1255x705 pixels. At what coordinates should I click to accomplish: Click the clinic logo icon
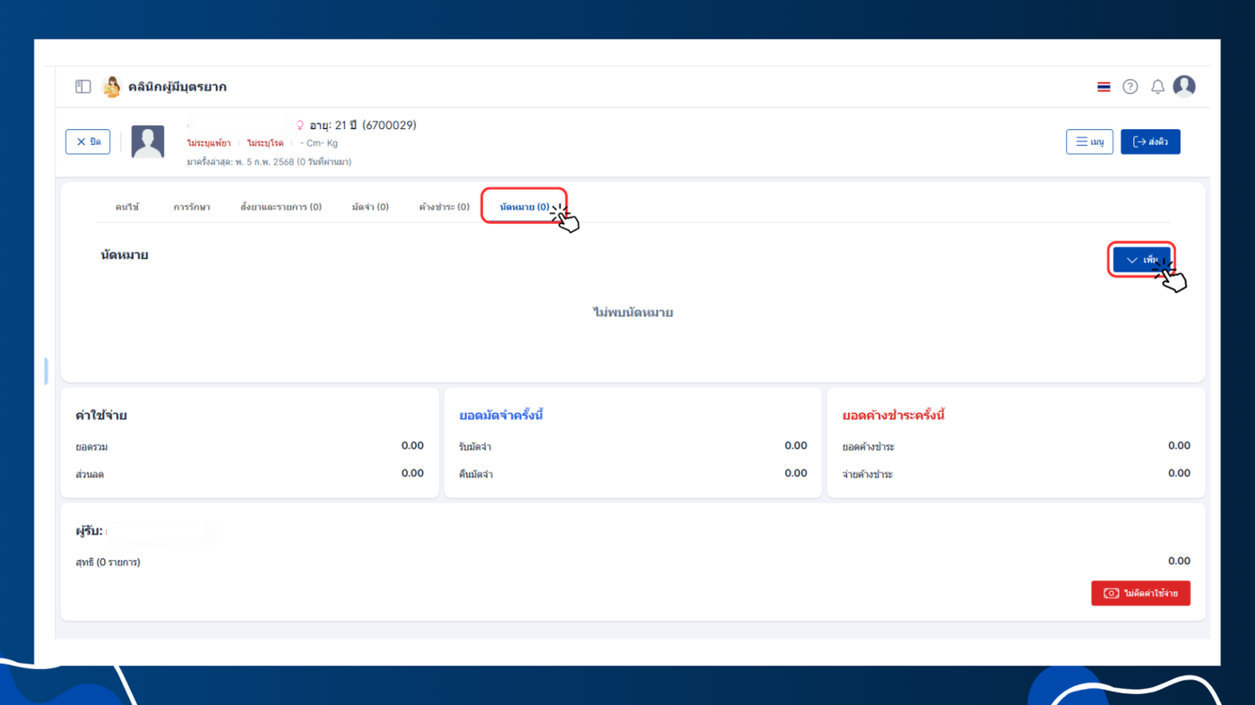click(x=112, y=87)
